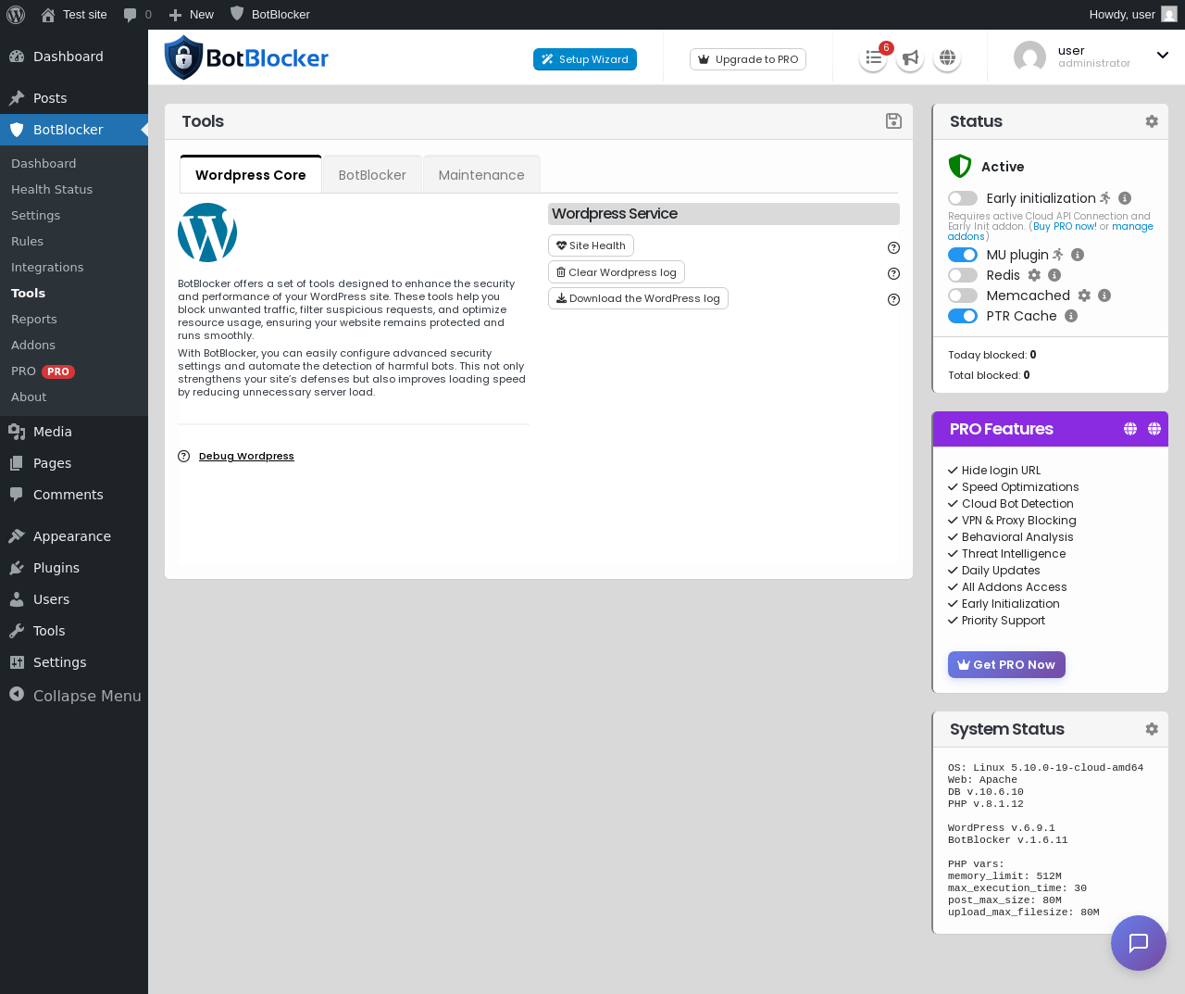Open the notifications list icon with badge 6

[x=873, y=58]
